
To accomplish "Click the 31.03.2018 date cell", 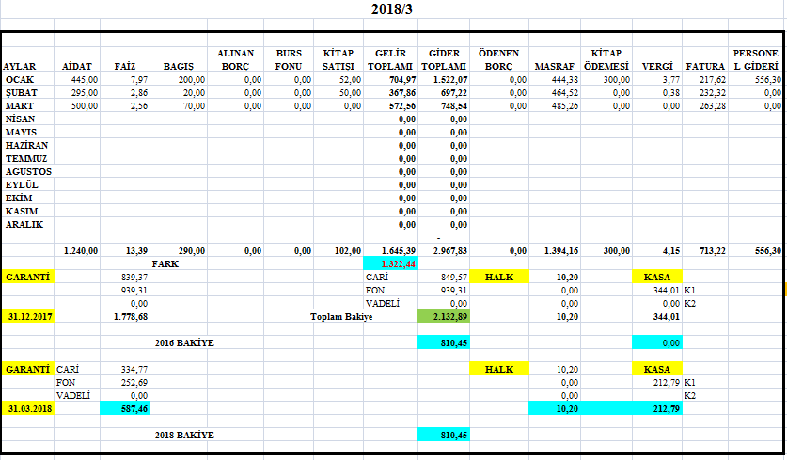I will (x=27, y=408).
